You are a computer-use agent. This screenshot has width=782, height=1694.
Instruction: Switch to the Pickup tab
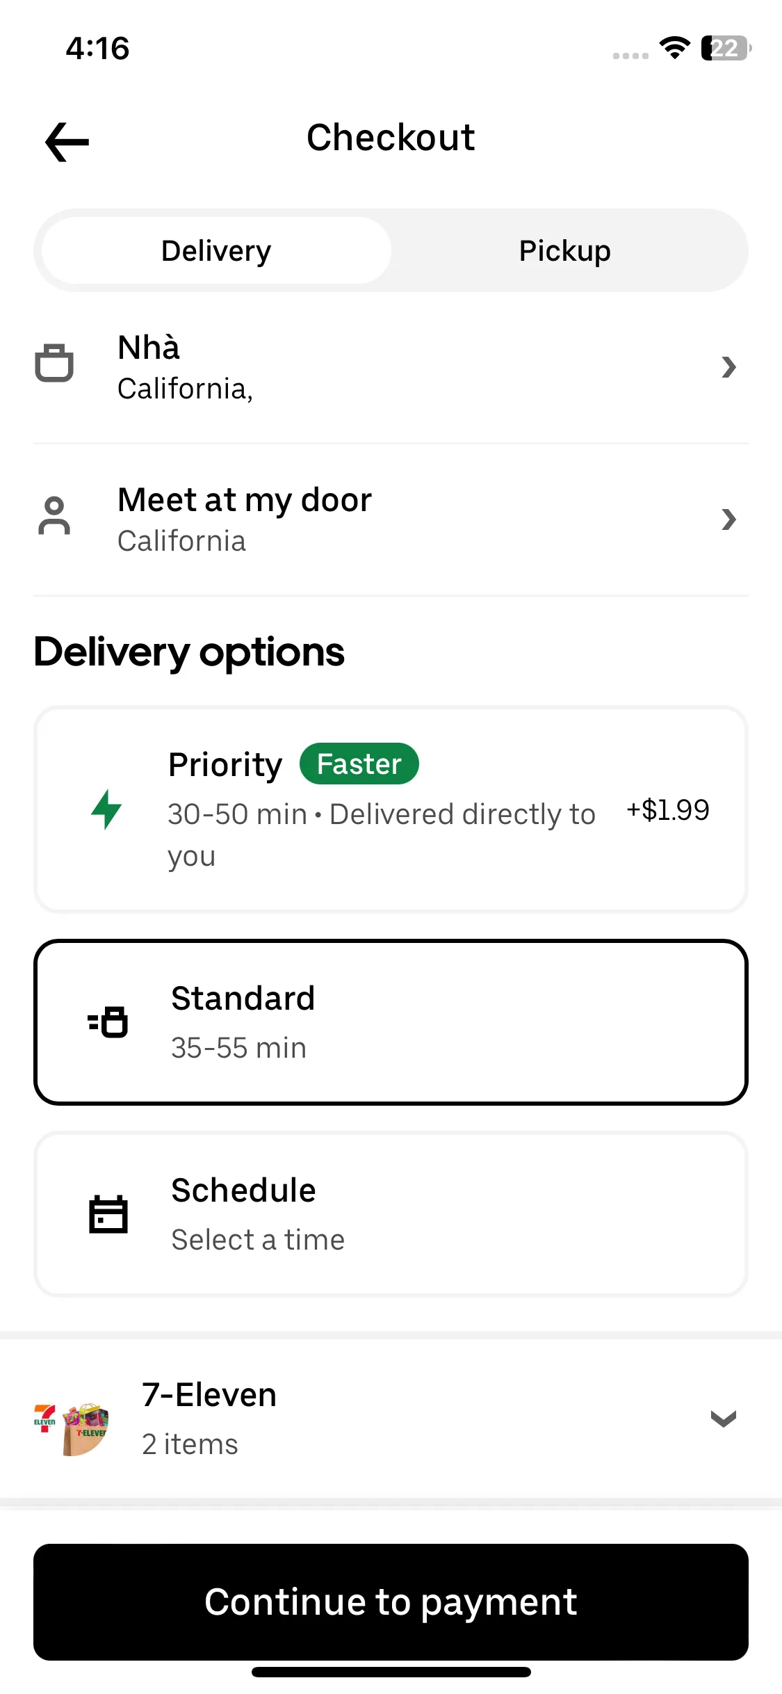[x=565, y=250]
